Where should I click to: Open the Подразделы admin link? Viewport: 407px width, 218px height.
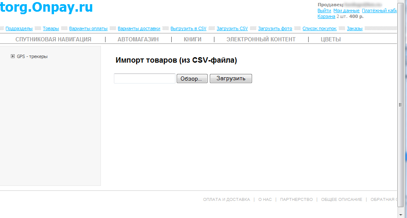pos(19,28)
